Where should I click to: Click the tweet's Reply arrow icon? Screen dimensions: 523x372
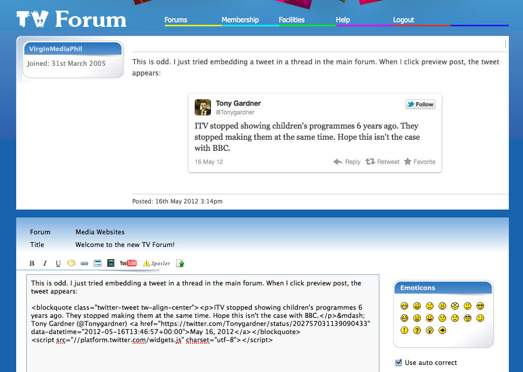coord(337,162)
